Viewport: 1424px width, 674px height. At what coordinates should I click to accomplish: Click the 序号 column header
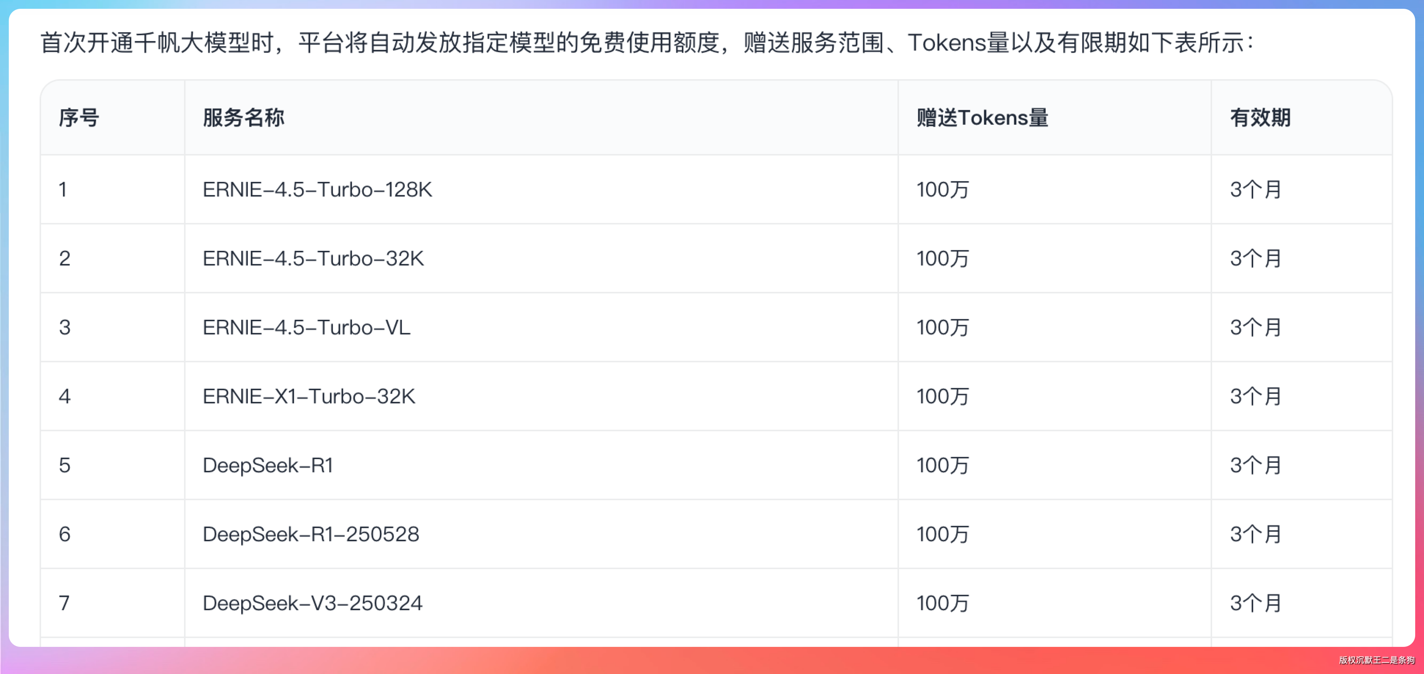79,118
